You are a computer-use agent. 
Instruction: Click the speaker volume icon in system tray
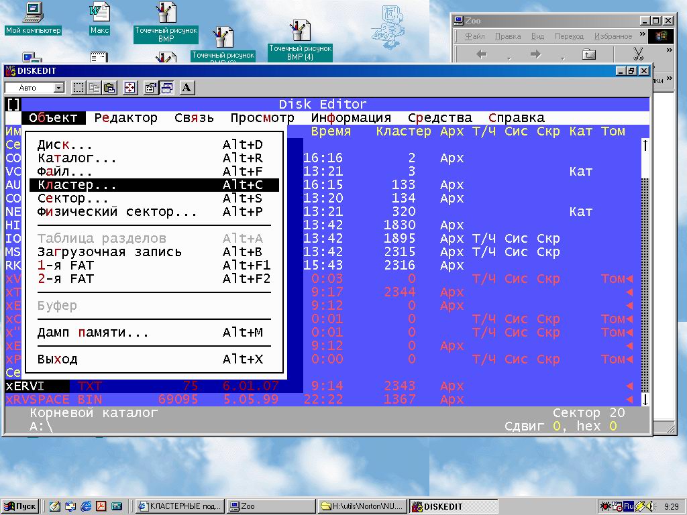(x=649, y=506)
